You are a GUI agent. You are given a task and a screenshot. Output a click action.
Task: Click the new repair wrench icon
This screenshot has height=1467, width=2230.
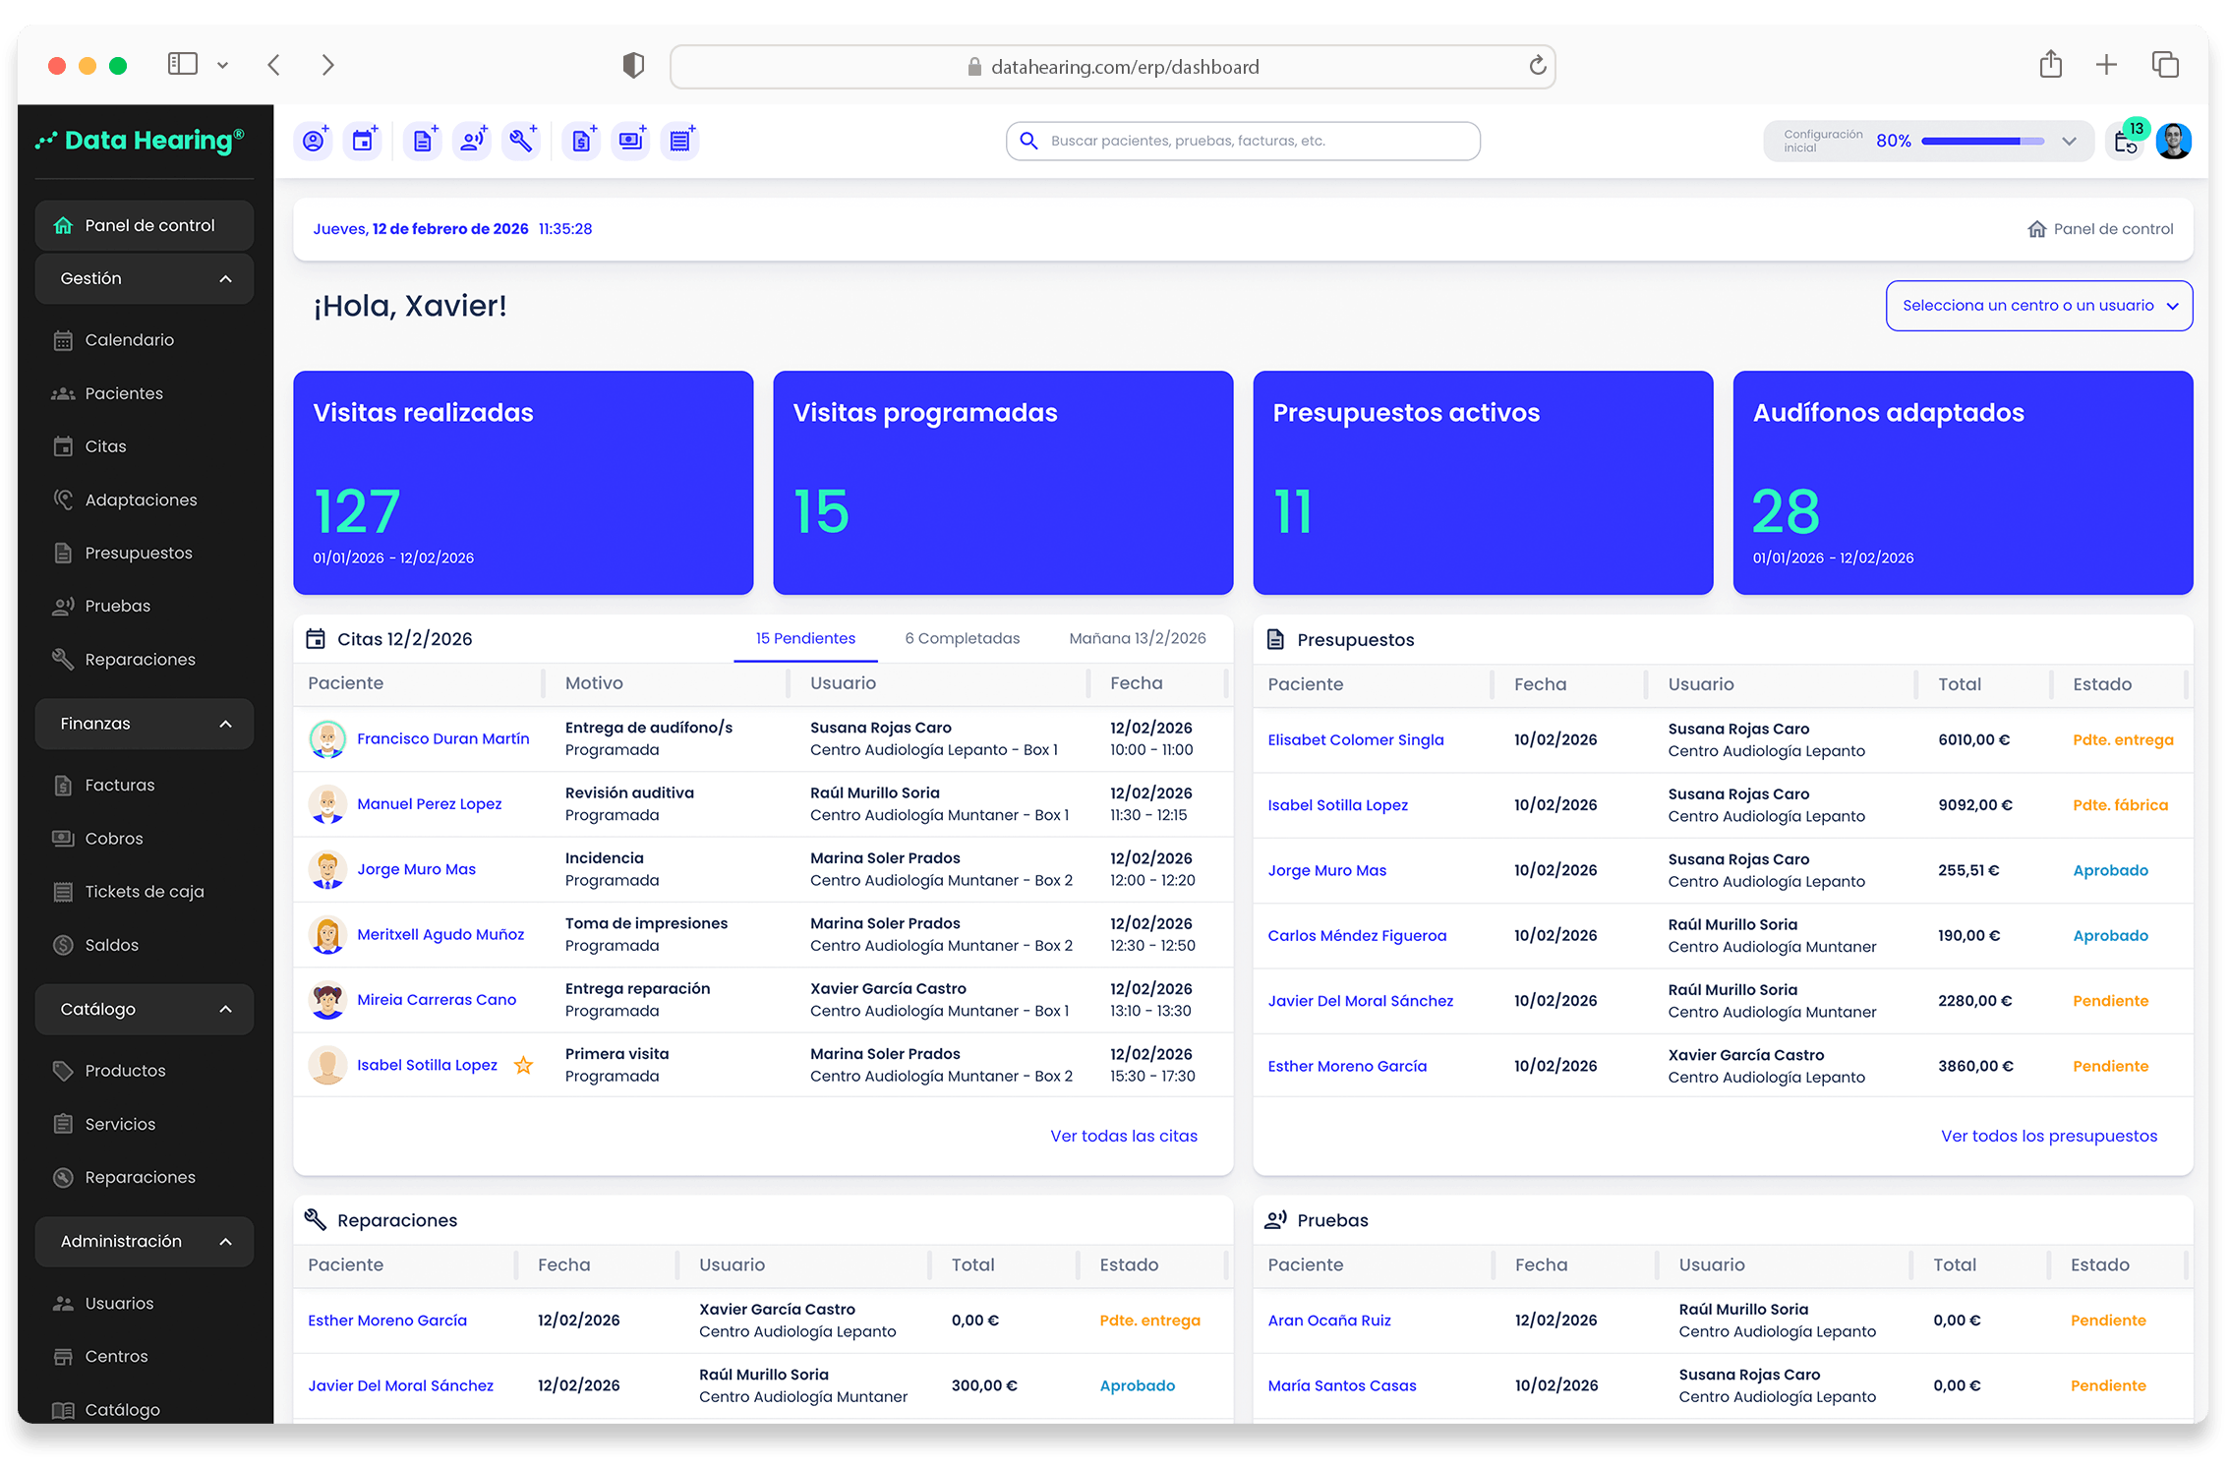(x=521, y=141)
